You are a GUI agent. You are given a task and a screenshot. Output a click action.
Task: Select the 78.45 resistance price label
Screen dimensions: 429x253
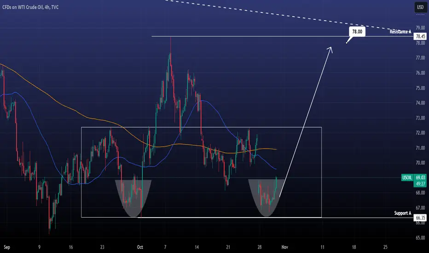point(420,36)
